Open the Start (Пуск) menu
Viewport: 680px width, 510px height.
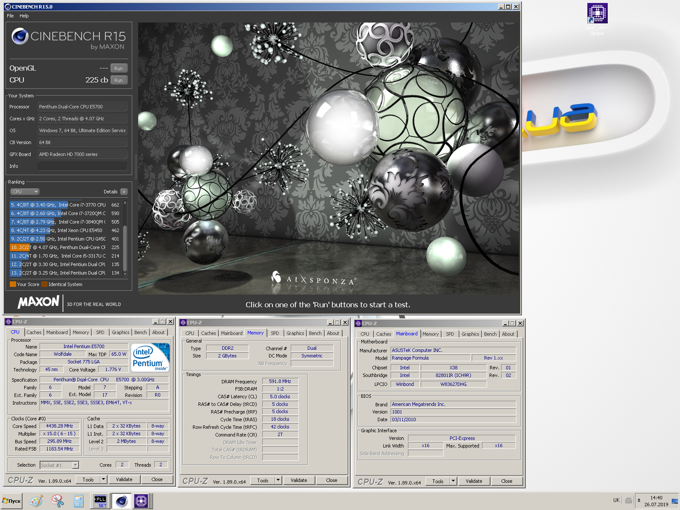tap(11, 501)
